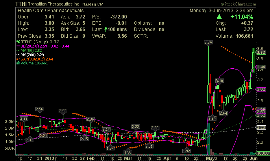Click the volume bars icon in the legend
270x161 pixels.
18,63
